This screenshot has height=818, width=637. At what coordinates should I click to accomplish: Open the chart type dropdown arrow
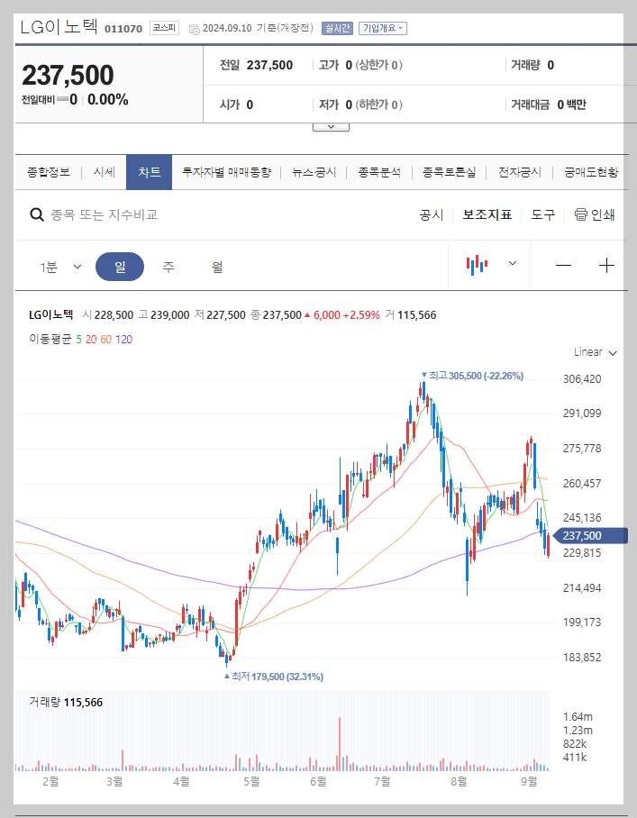(513, 263)
